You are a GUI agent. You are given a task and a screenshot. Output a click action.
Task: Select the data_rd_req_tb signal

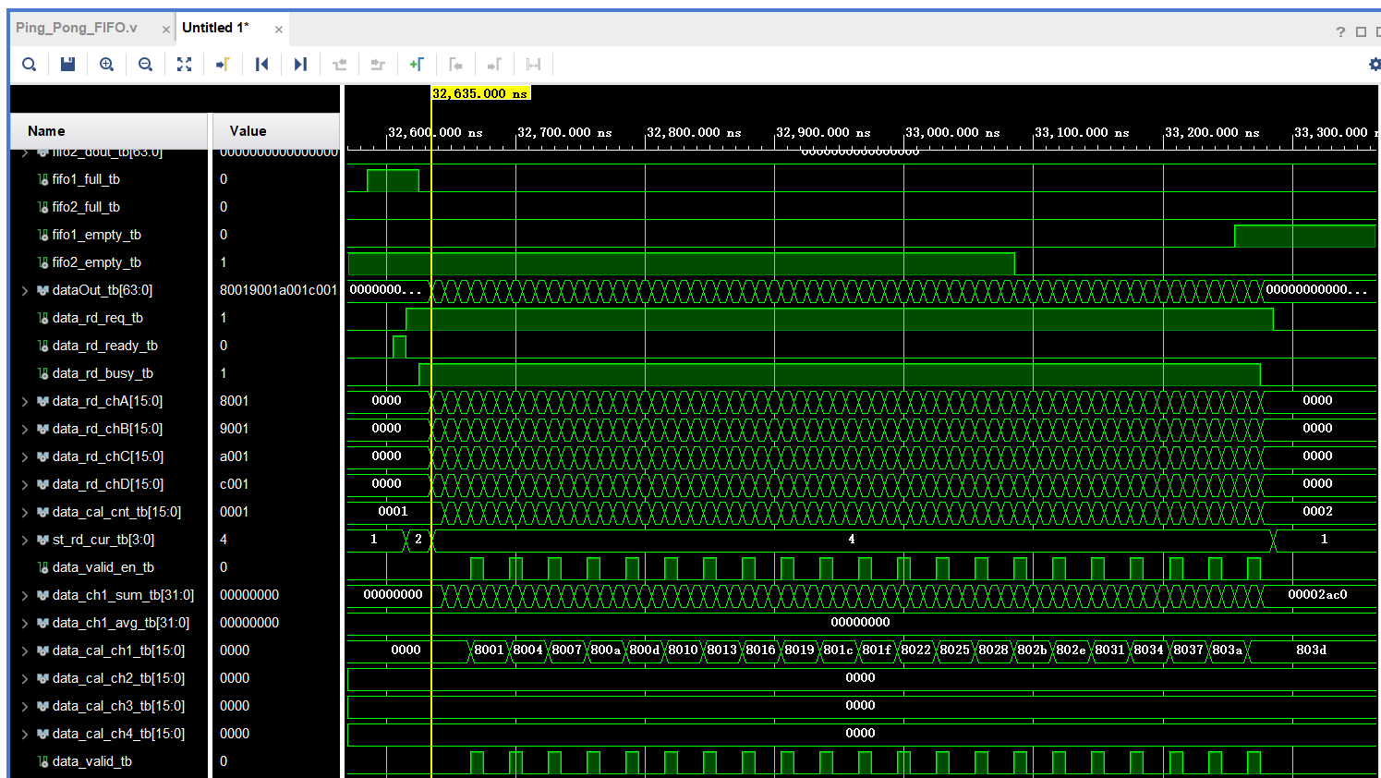(x=98, y=318)
